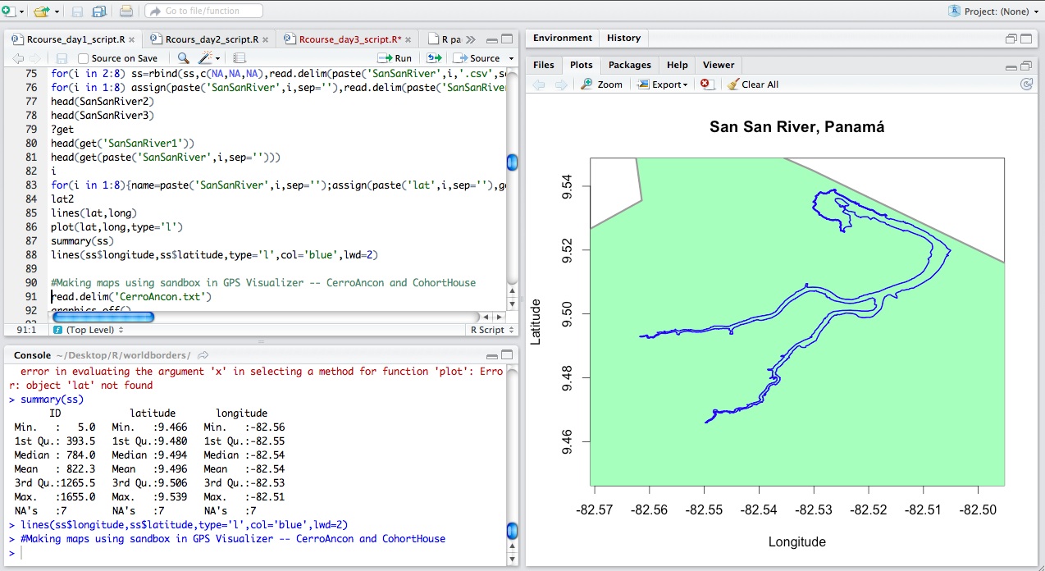Click the print icon in main toolbar

tap(125, 11)
